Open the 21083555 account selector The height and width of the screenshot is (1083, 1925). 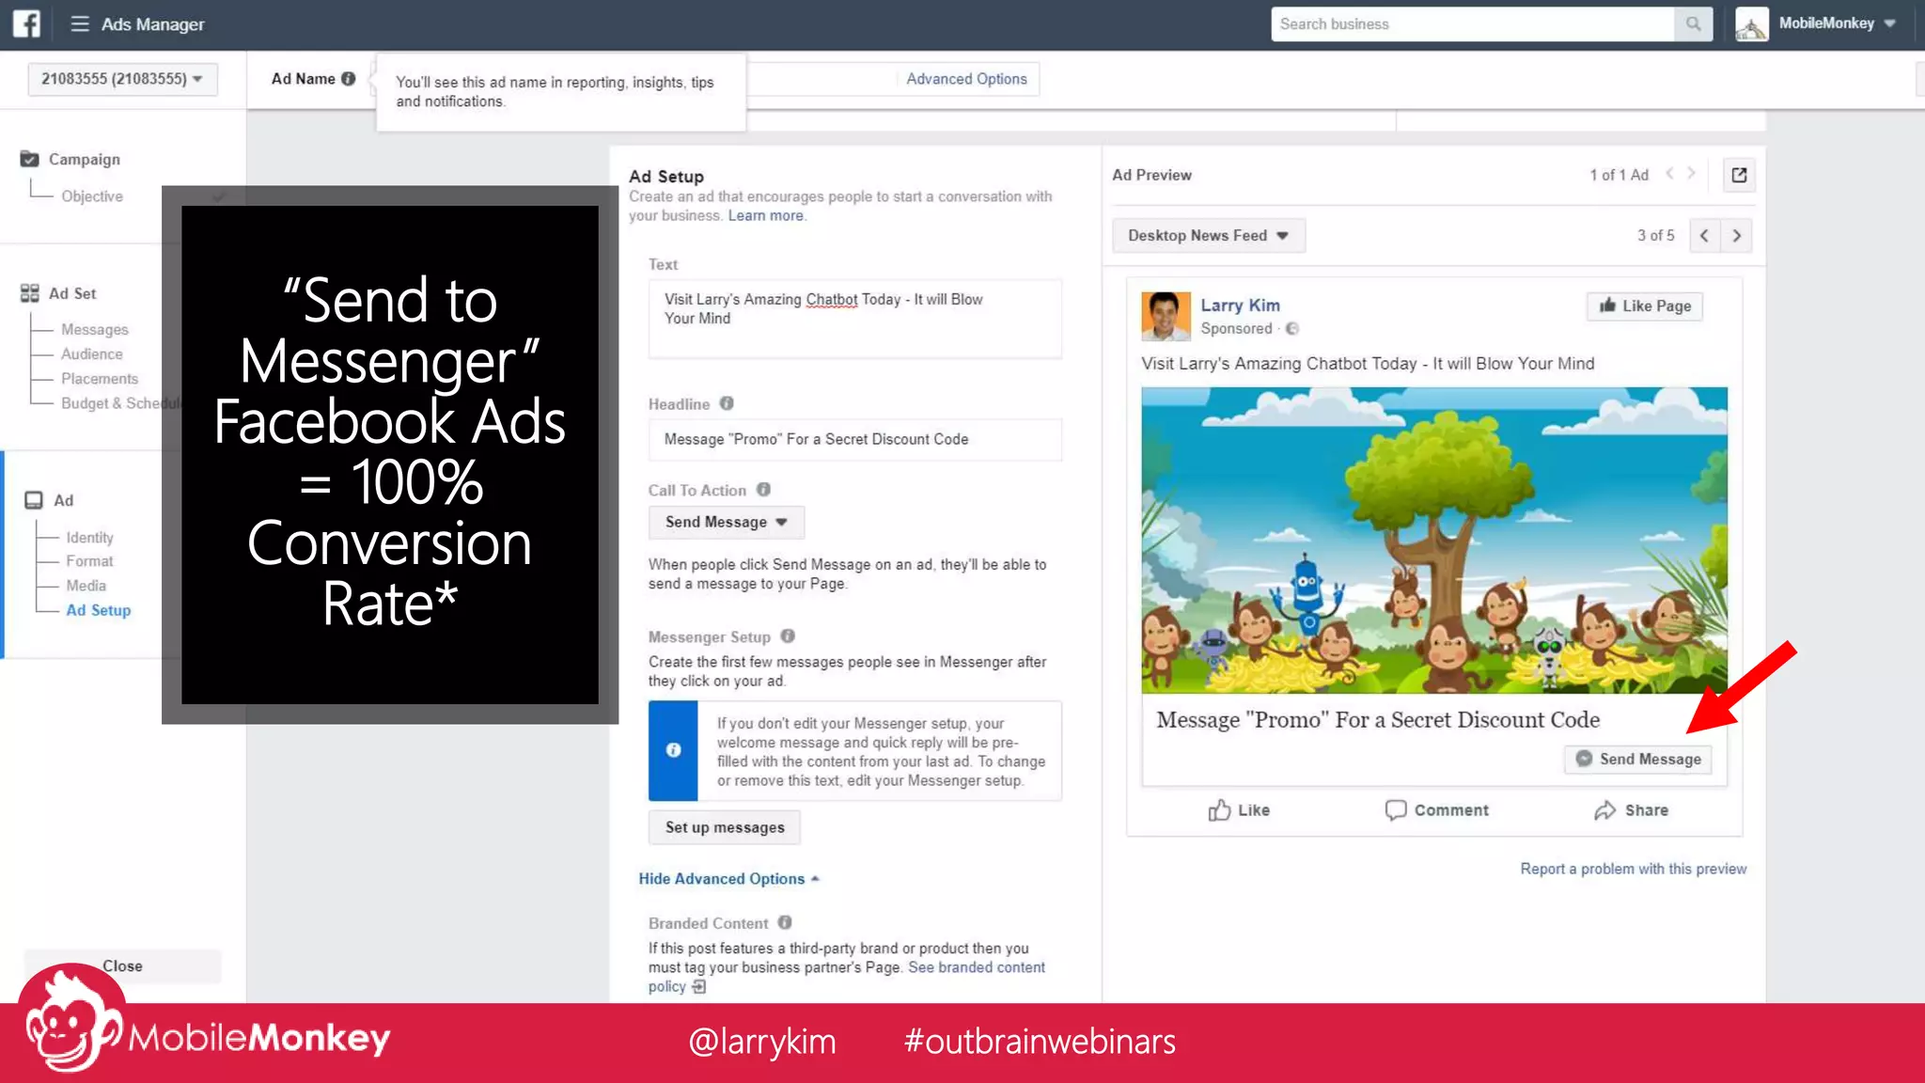[x=122, y=79]
